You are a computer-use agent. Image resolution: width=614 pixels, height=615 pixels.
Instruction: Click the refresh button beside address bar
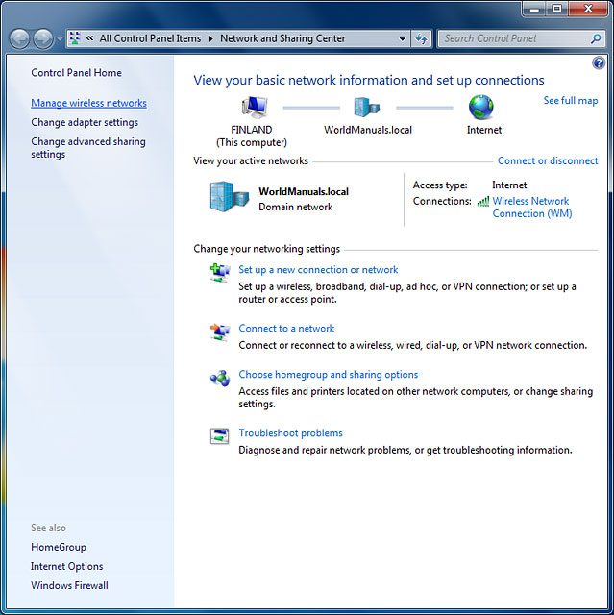pyautogui.click(x=421, y=38)
